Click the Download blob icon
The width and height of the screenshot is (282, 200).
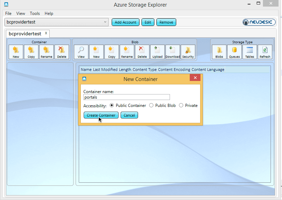[173, 52]
